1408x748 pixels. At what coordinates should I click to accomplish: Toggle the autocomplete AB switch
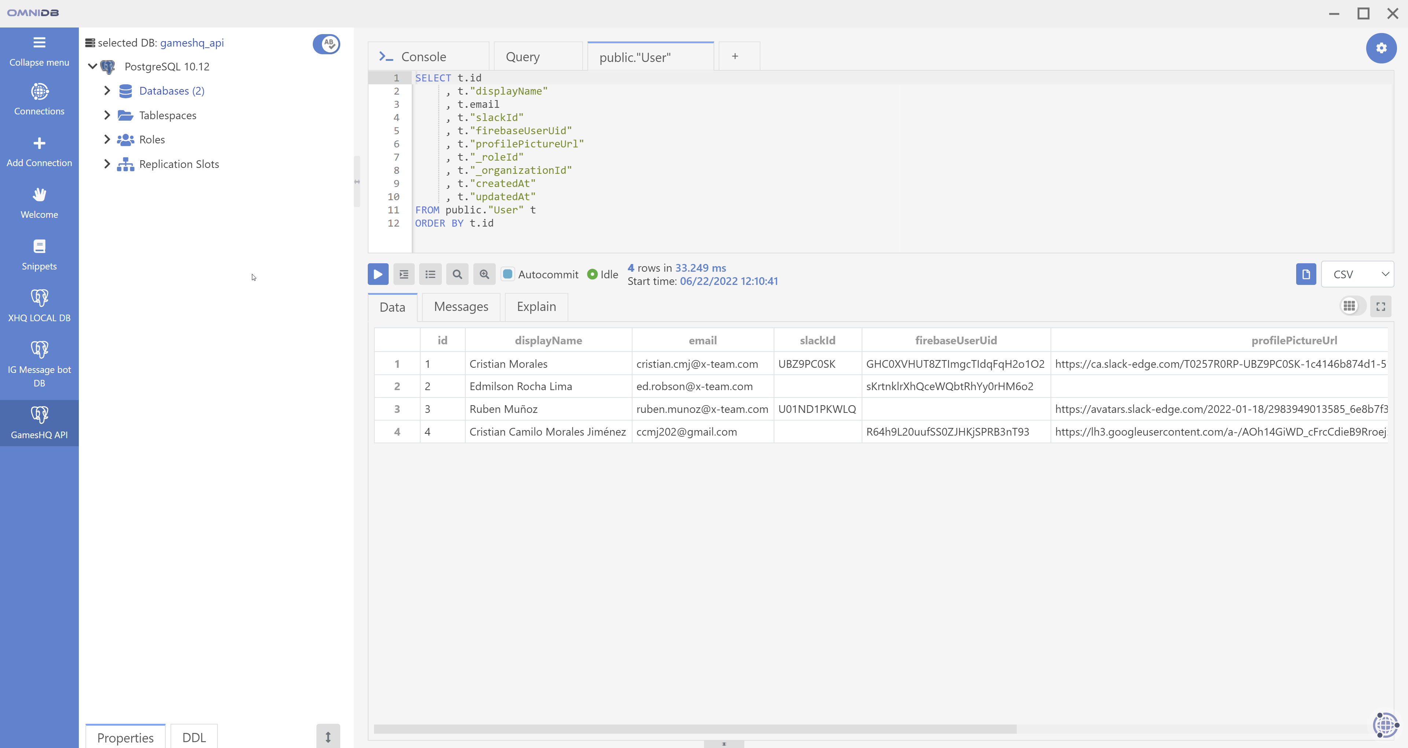(x=326, y=43)
